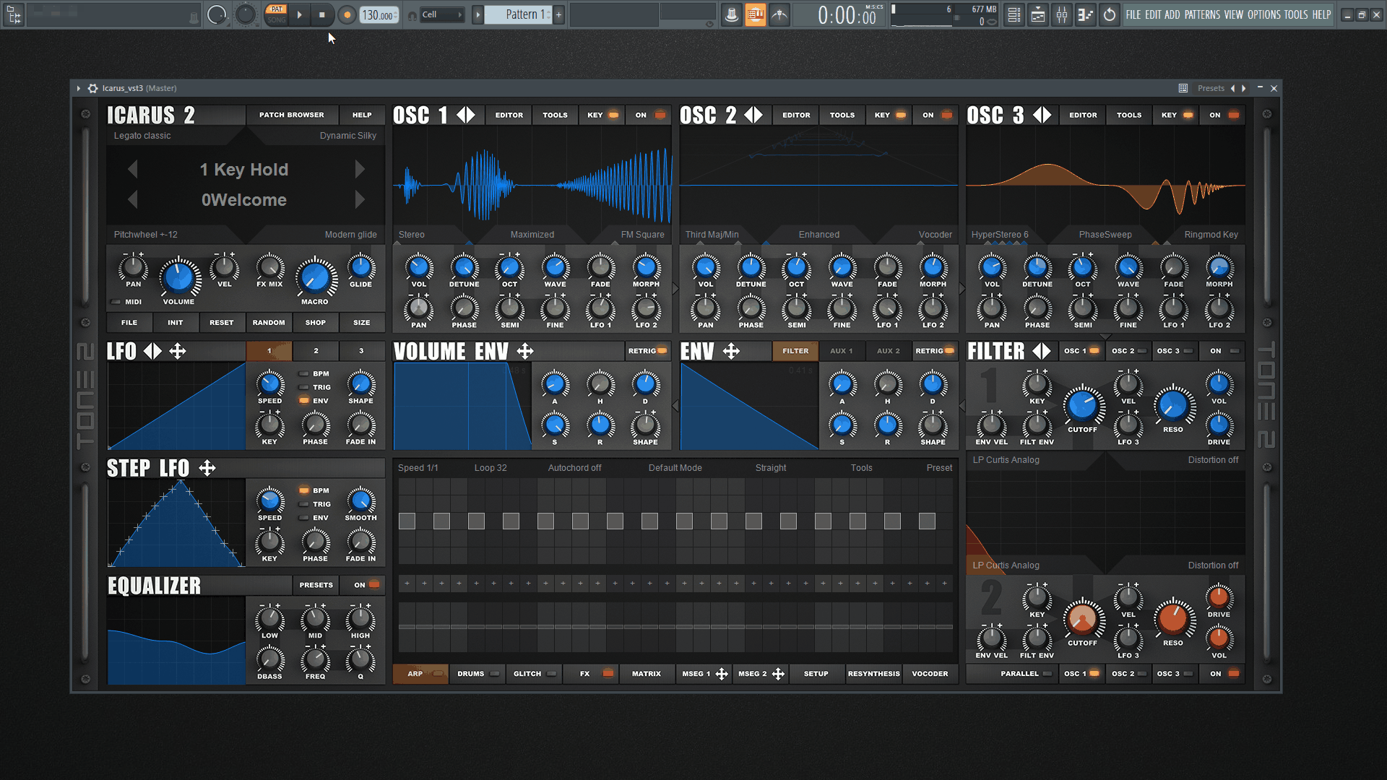Open the FILE menu
The width and height of the screenshot is (1387, 780).
(1133, 14)
